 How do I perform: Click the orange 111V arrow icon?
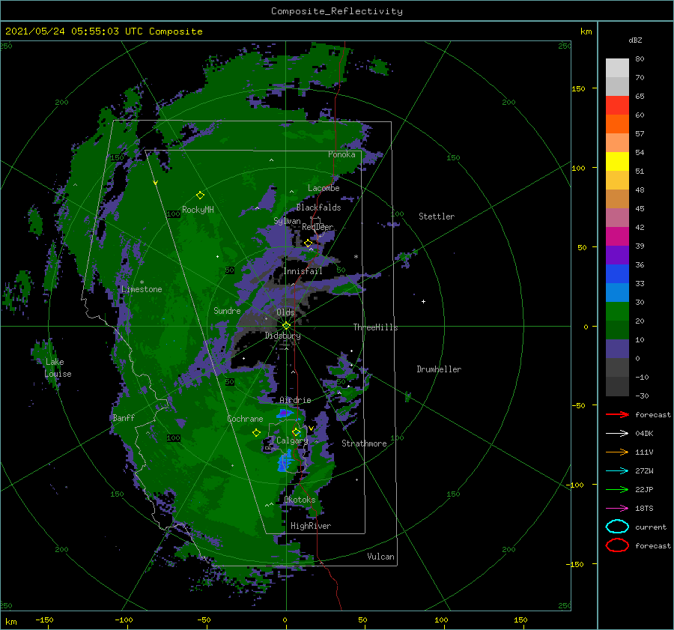pyautogui.click(x=617, y=452)
